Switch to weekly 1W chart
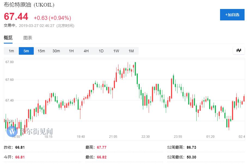 (116, 51)
